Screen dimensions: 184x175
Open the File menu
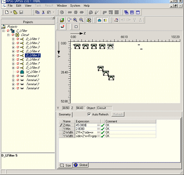click(10, 6)
